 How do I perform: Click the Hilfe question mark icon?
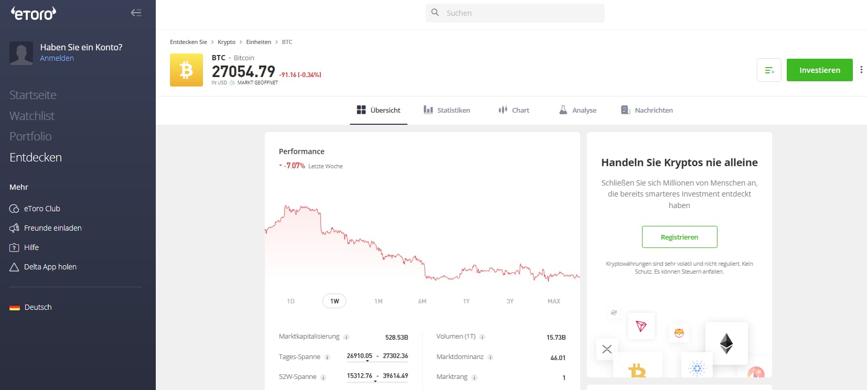(14, 247)
